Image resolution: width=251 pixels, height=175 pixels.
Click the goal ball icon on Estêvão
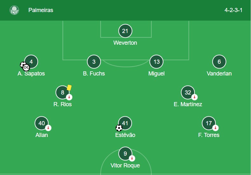pyautogui.click(x=119, y=128)
